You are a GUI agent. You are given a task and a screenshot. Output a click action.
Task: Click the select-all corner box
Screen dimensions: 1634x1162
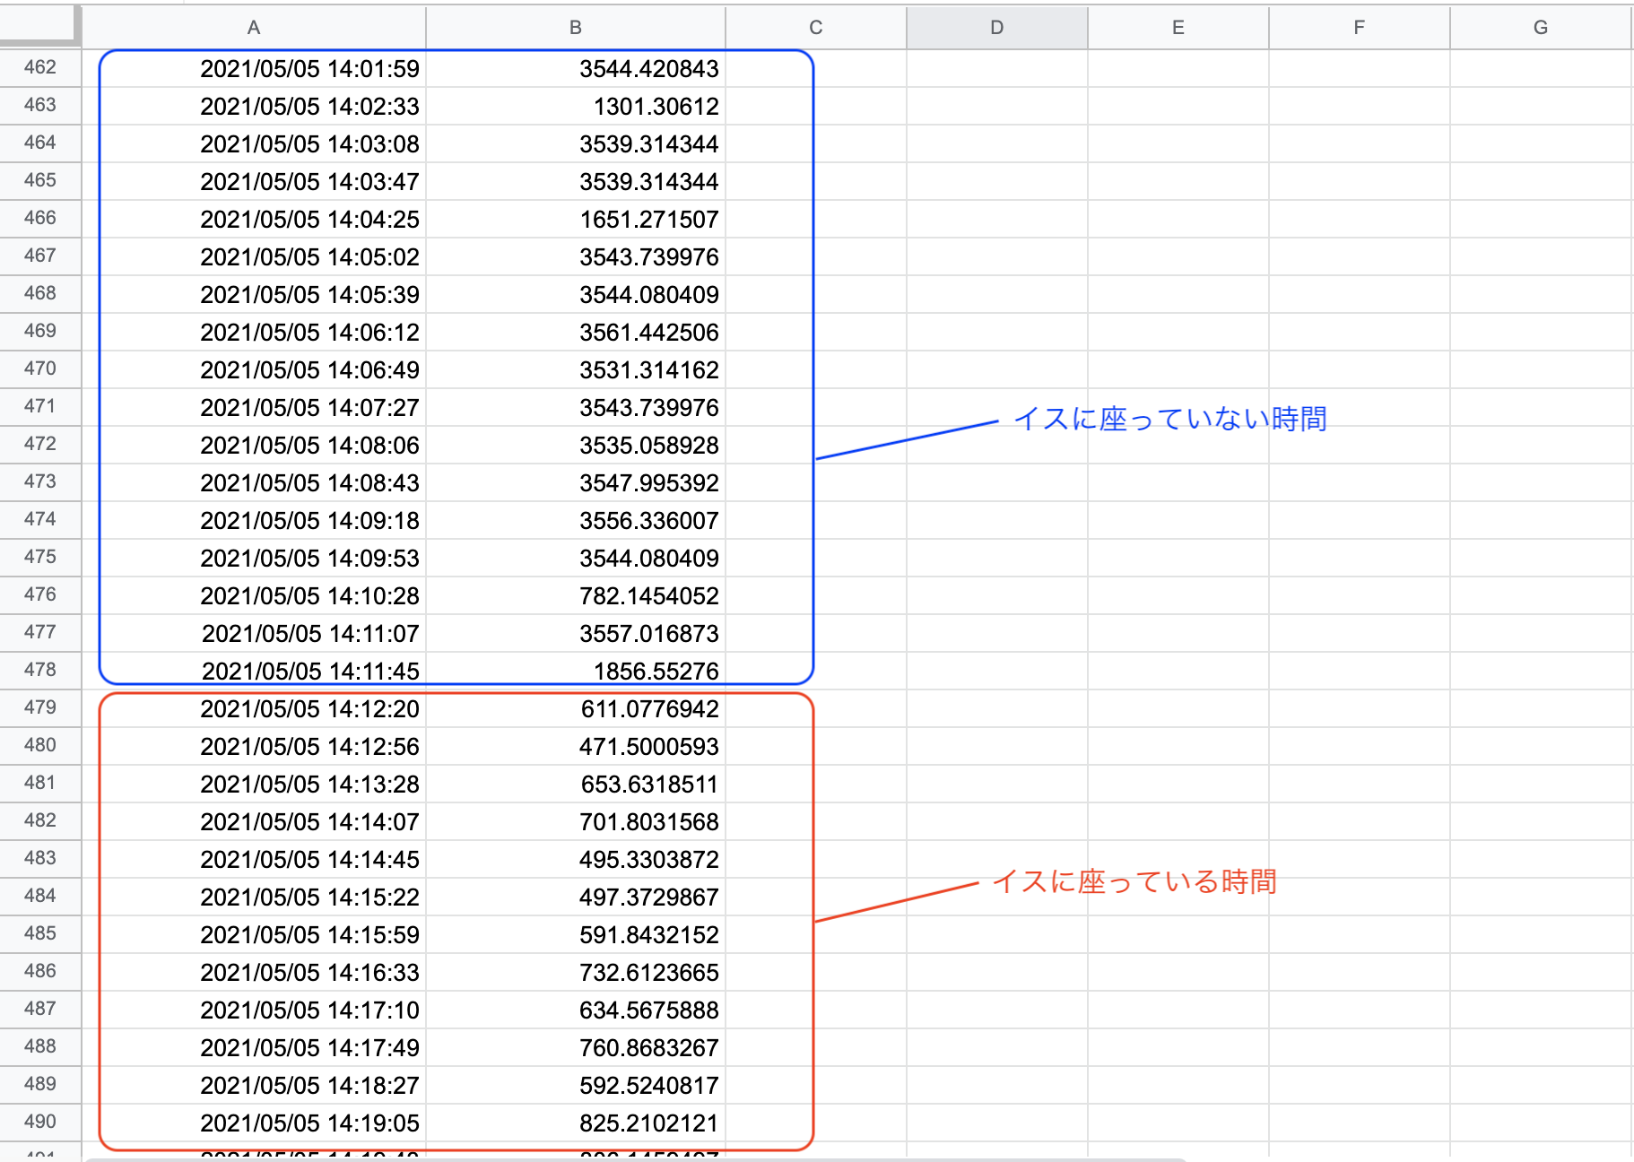point(39,25)
